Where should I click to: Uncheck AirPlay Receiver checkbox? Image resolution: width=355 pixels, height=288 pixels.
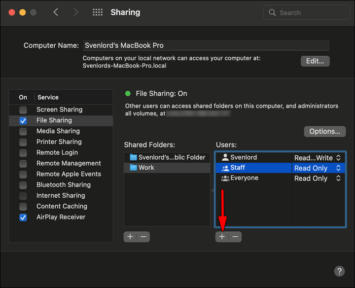[x=23, y=217]
